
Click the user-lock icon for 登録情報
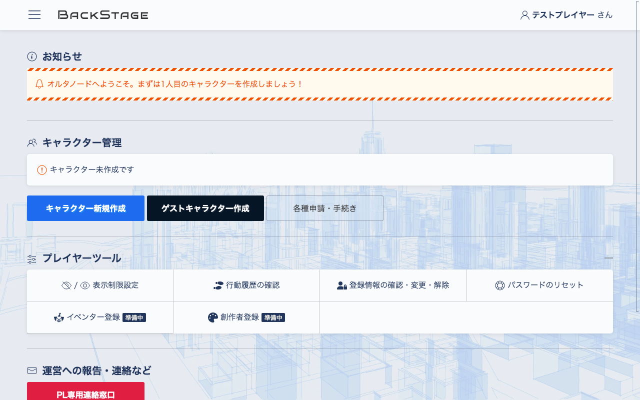point(342,285)
